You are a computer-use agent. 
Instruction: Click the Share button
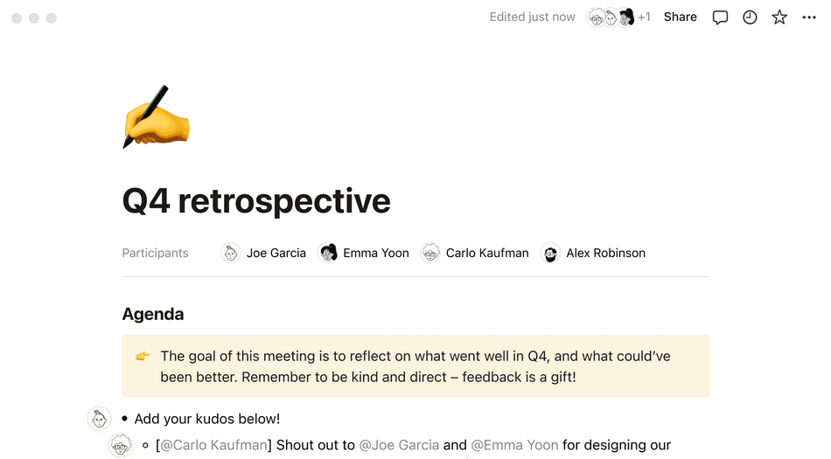(680, 17)
